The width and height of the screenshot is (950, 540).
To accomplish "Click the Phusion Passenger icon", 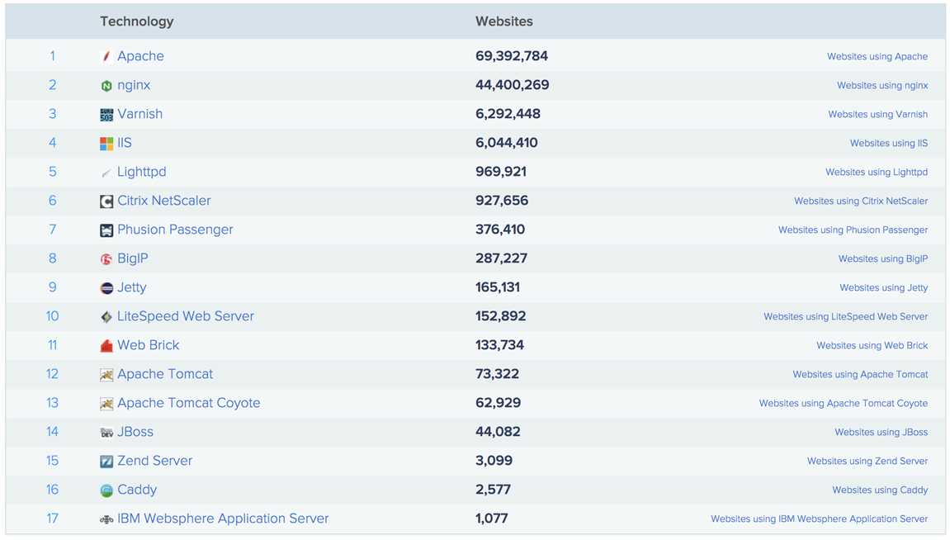I will click(x=106, y=230).
